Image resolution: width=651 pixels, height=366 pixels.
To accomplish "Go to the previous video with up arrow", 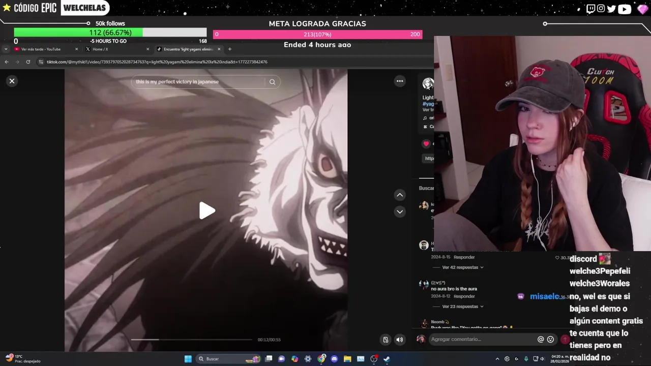I will click(400, 195).
